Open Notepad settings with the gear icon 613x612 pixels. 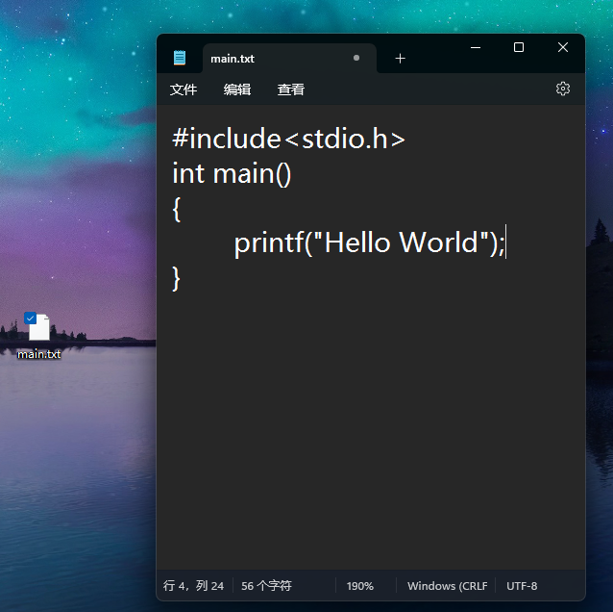click(563, 89)
